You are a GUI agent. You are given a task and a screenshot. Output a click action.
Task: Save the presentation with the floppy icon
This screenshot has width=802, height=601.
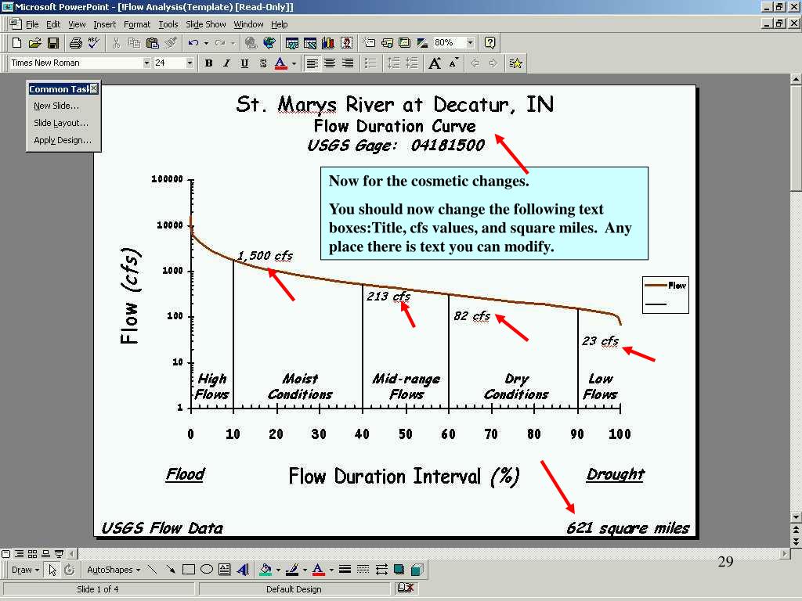coord(53,43)
